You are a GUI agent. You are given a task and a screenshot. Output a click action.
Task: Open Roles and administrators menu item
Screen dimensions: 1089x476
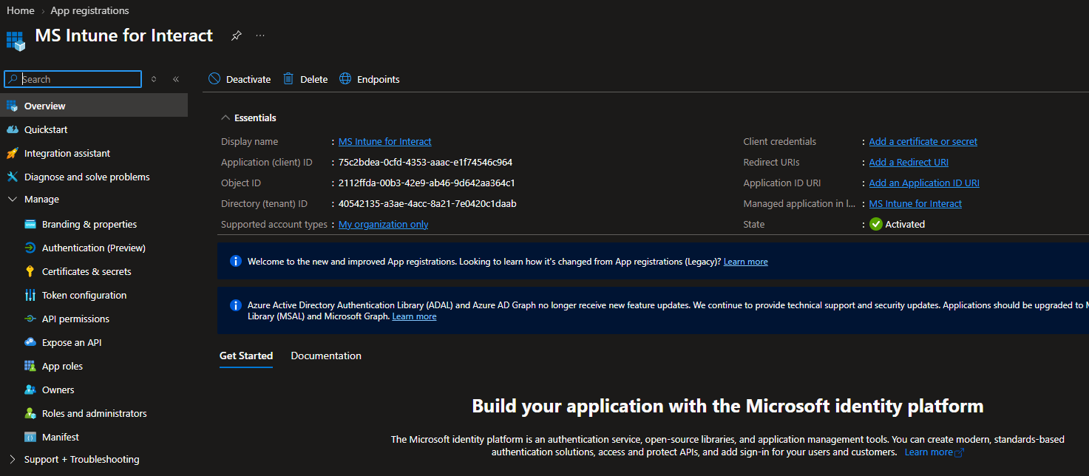[x=94, y=413]
